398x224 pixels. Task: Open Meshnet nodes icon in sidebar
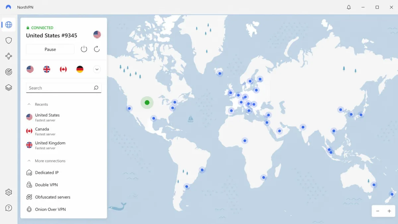tap(9, 56)
